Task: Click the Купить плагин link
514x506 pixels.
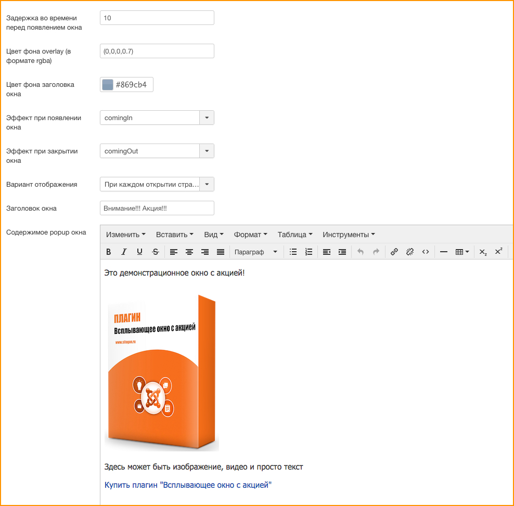Action: [x=188, y=485]
